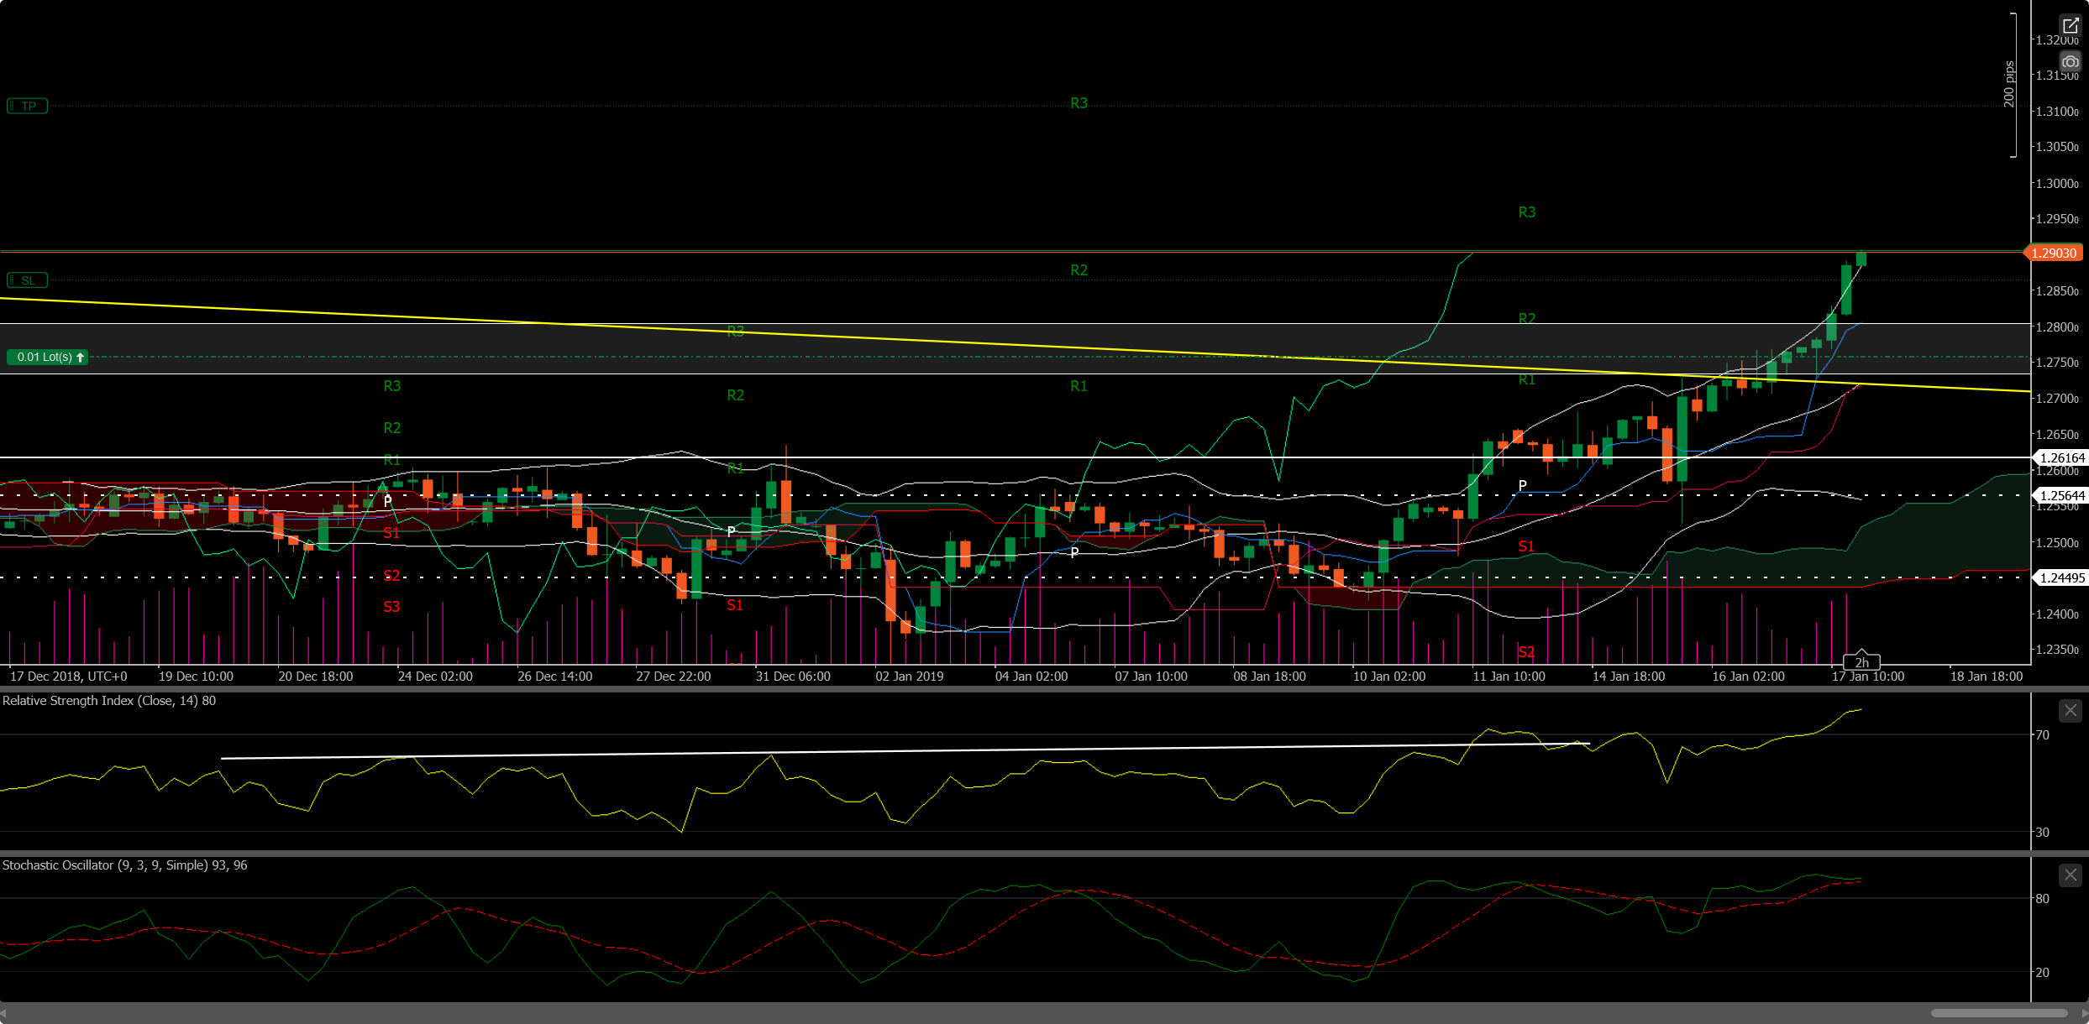The width and height of the screenshot is (2089, 1024).
Task: Click the 200 pips scale bracket
Action: [x=2011, y=84]
